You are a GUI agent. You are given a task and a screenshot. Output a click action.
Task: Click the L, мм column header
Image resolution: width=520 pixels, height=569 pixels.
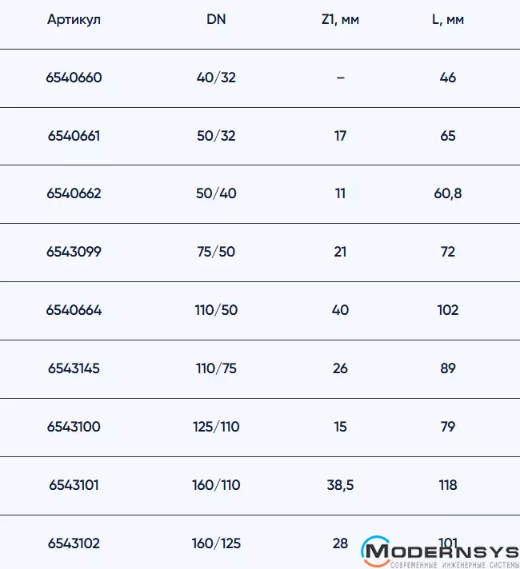[448, 20]
